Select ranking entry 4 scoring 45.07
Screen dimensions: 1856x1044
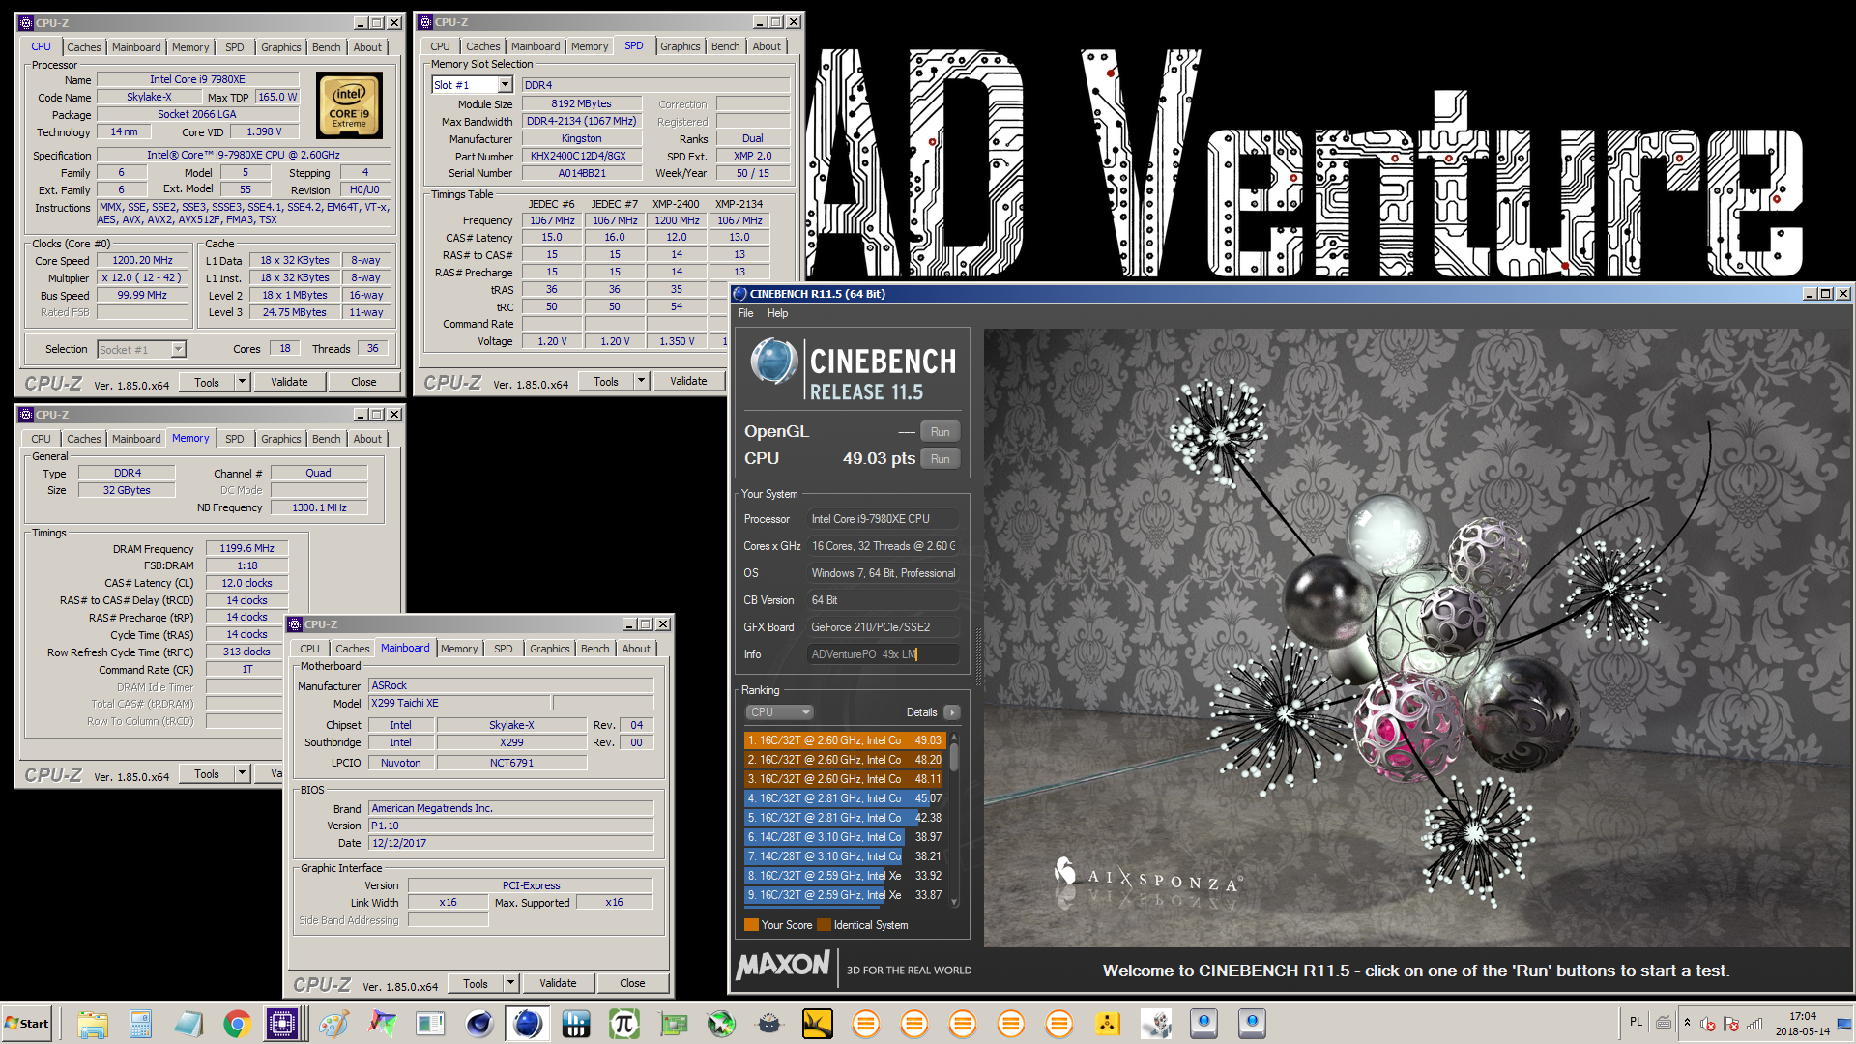click(x=844, y=798)
